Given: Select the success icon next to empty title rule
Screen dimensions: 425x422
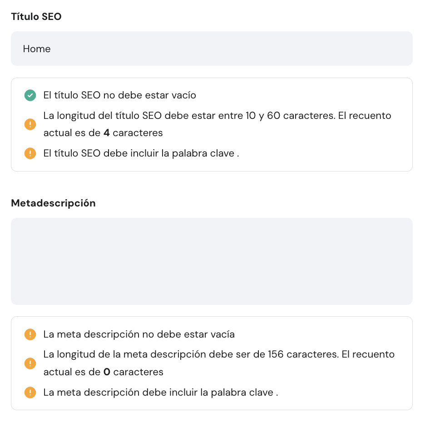Looking at the screenshot, I should 30,95.
